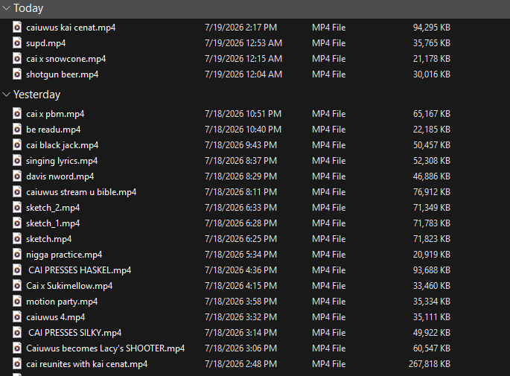The height and width of the screenshot is (376, 510).
Task: Click file icon for cai x snowcone.mp4
Action: pos(17,59)
